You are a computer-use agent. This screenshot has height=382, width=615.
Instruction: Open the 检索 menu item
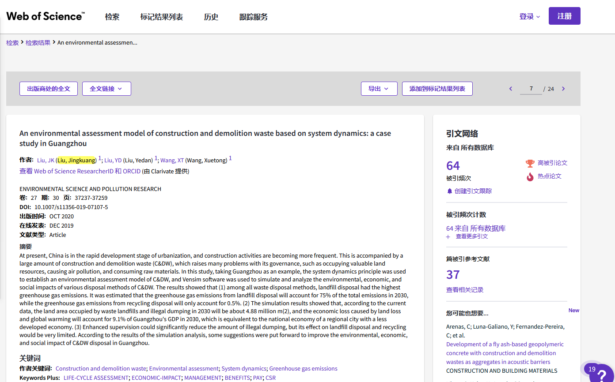point(112,17)
